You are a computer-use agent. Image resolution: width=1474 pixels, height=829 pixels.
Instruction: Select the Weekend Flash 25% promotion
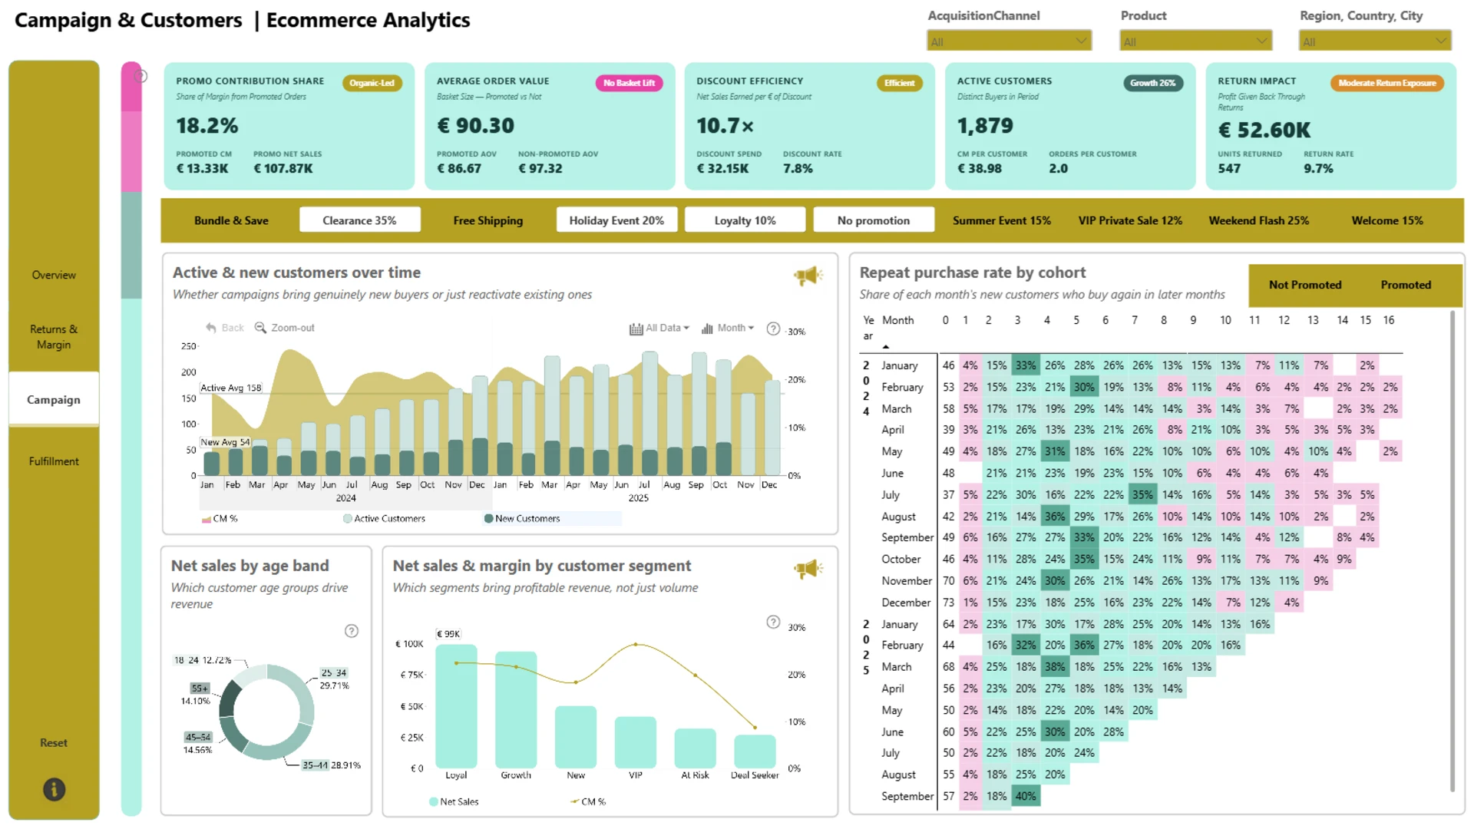tap(1258, 220)
